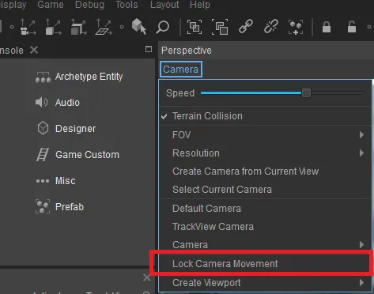Viewport: 374px width, 294px height.
Task: Click the unfilled end of Speed slider
Action: pos(337,92)
